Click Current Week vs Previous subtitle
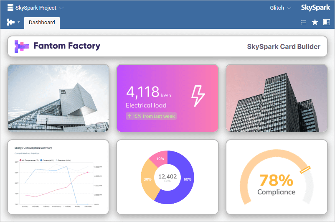 tap(27, 153)
